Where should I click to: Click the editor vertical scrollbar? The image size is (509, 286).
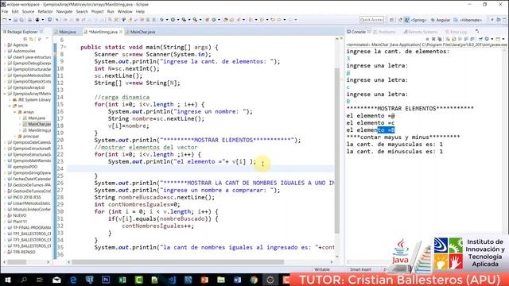pos(337,150)
